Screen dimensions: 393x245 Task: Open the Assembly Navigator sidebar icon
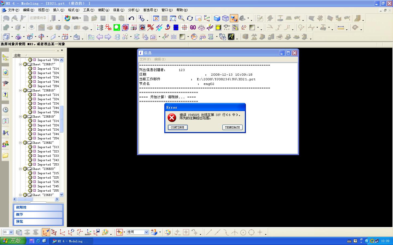[5, 57]
